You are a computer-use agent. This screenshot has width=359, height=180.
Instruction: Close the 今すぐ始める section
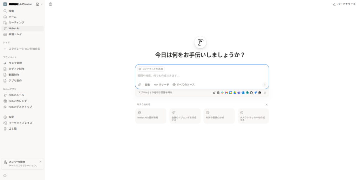266,105
